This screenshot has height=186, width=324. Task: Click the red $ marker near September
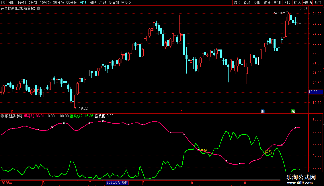181,112
